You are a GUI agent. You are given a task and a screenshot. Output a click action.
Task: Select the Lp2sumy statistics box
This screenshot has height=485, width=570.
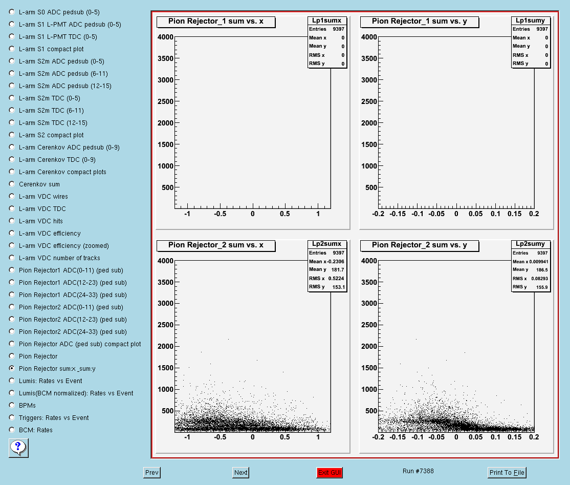click(531, 266)
